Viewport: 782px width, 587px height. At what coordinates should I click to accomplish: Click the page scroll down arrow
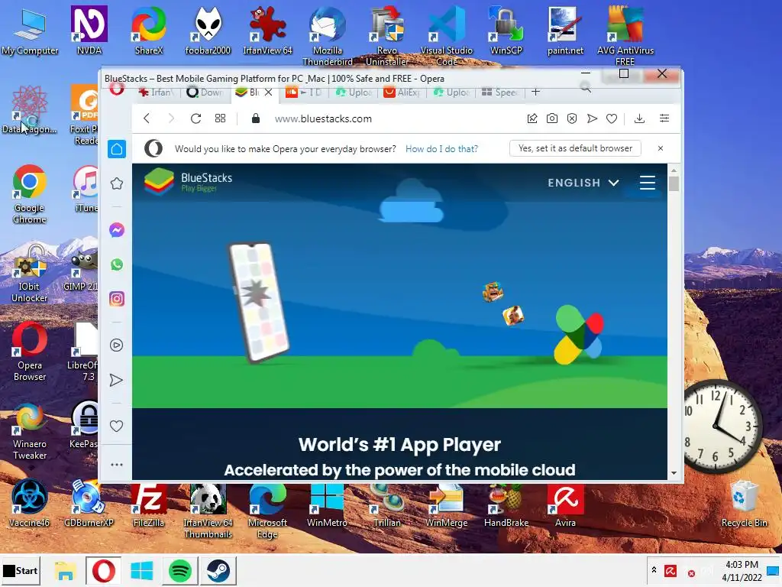click(x=674, y=472)
